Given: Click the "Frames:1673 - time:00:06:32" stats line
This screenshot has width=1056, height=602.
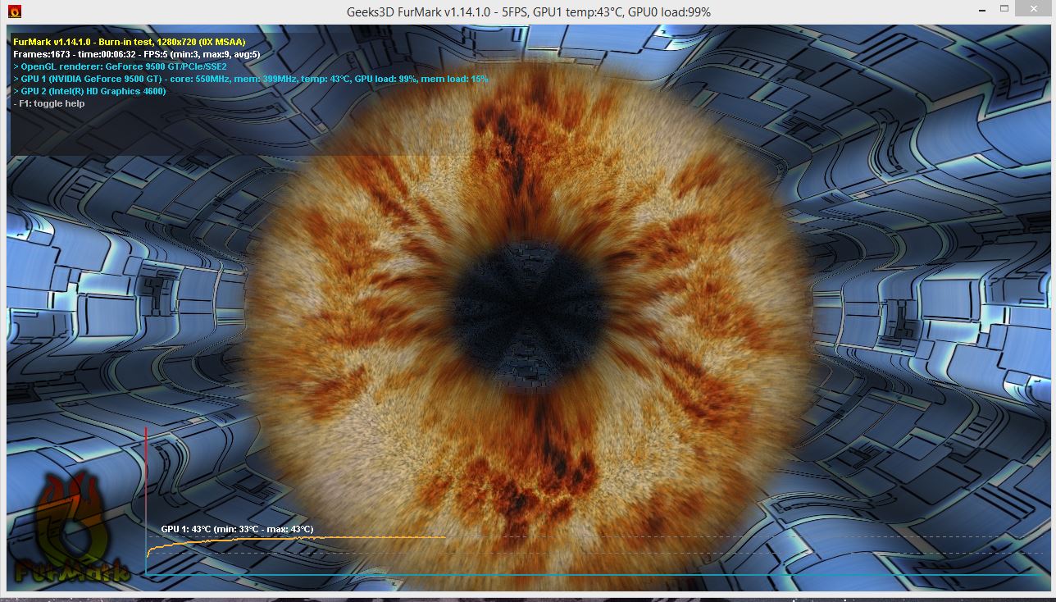Looking at the screenshot, I should tap(137, 54).
